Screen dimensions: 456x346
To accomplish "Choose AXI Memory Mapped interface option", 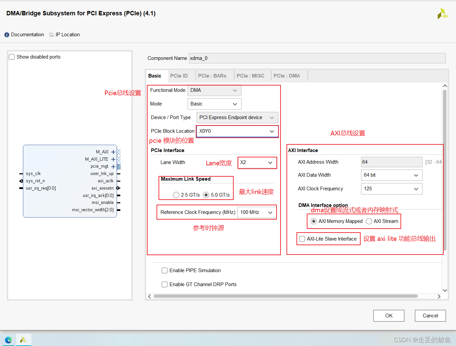I will pos(313,221).
